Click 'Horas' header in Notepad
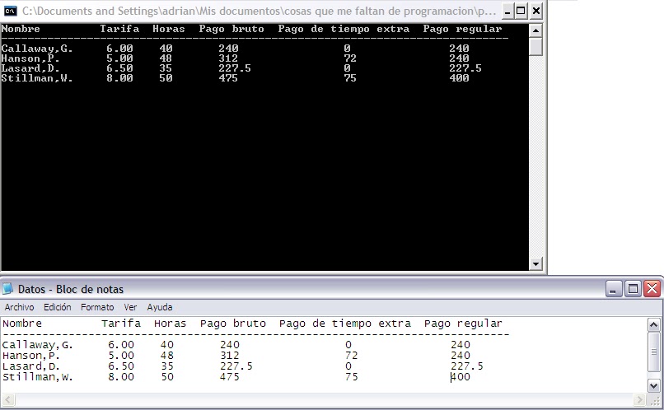The width and height of the screenshot is (664, 410). [x=170, y=324]
